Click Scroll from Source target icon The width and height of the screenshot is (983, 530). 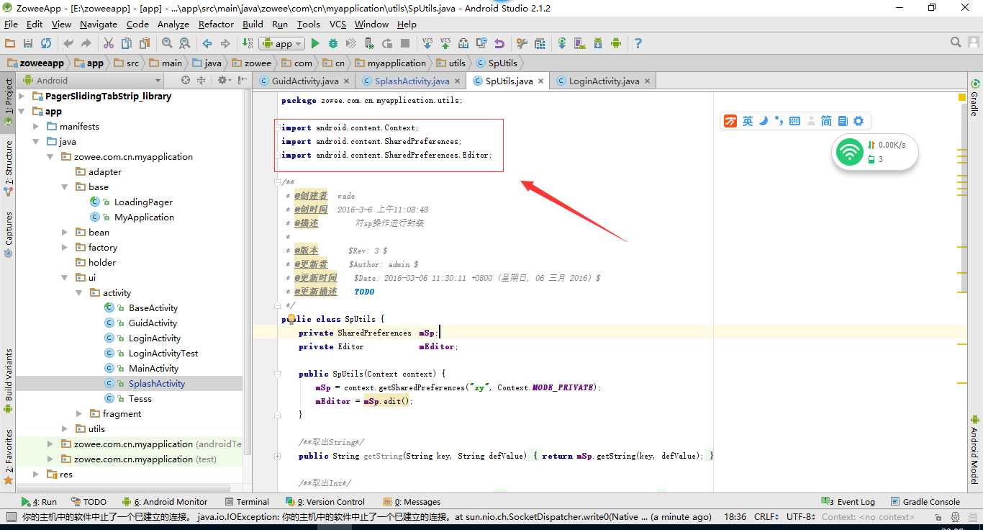[186, 80]
